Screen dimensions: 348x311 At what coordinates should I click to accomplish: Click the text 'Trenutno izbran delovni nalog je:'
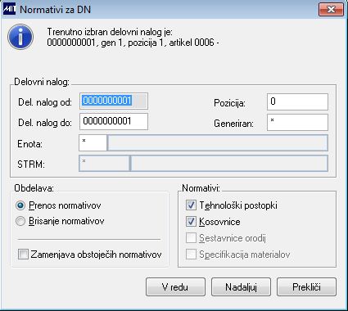[110, 32]
